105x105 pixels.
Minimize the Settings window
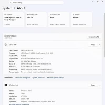pos(93,2)
